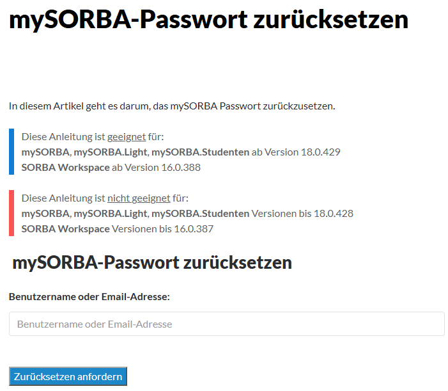
Task: Click mySORBA.Light in the blue note
Action: (x=111, y=152)
